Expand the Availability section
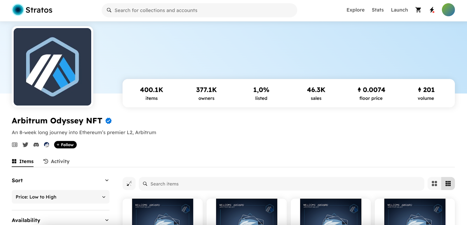The height and width of the screenshot is (225, 467). [107, 220]
